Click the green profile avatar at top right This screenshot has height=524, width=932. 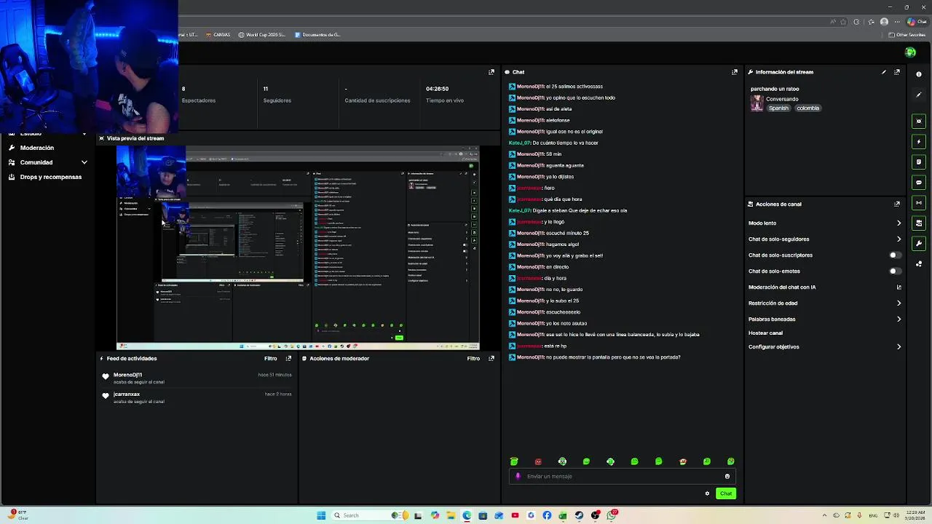pyautogui.click(x=910, y=52)
